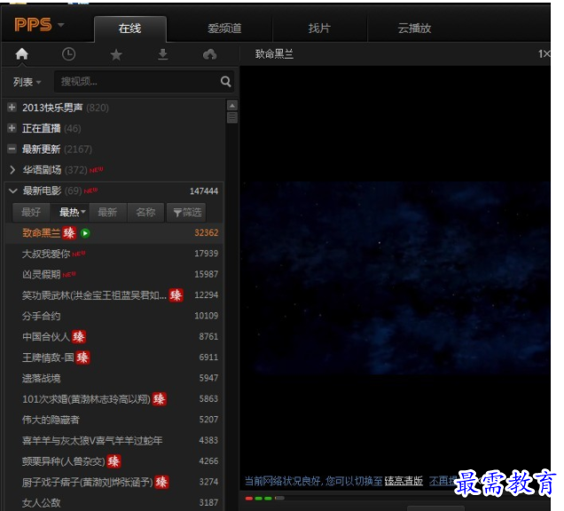564x511 pixels.
Task: Expand the 华语剧场 subcategory
Action: (12, 169)
